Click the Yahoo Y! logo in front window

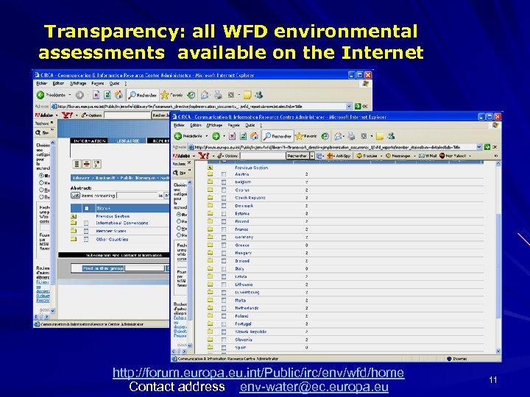(x=203, y=156)
